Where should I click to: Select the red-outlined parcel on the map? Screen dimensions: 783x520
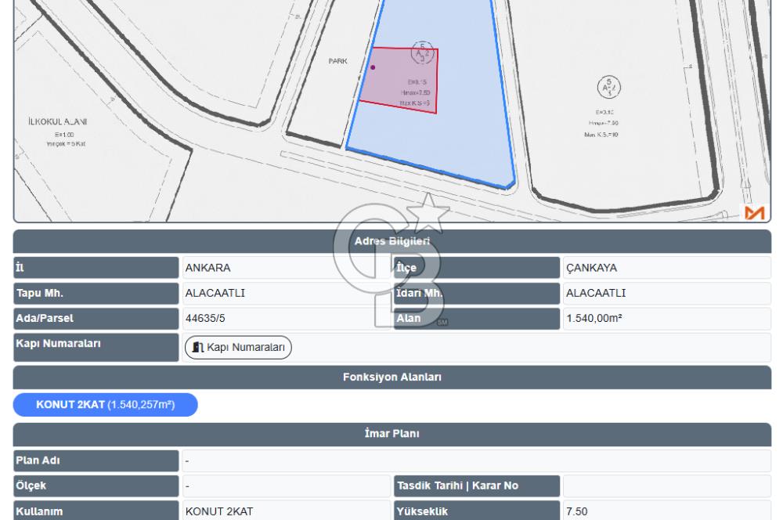pyautogui.click(x=399, y=78)
